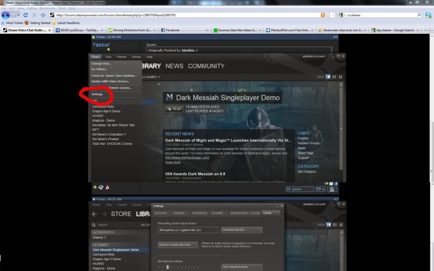Click the Firefox stop loading X icon

pyautogui.click(x=34, y=15)
